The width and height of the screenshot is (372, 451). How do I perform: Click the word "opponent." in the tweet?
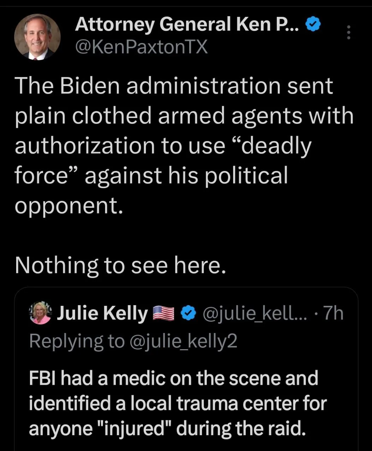[x=68, y=206]
